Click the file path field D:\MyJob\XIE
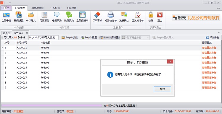Screen dimensions: 222x114 (x=44, y=38)
